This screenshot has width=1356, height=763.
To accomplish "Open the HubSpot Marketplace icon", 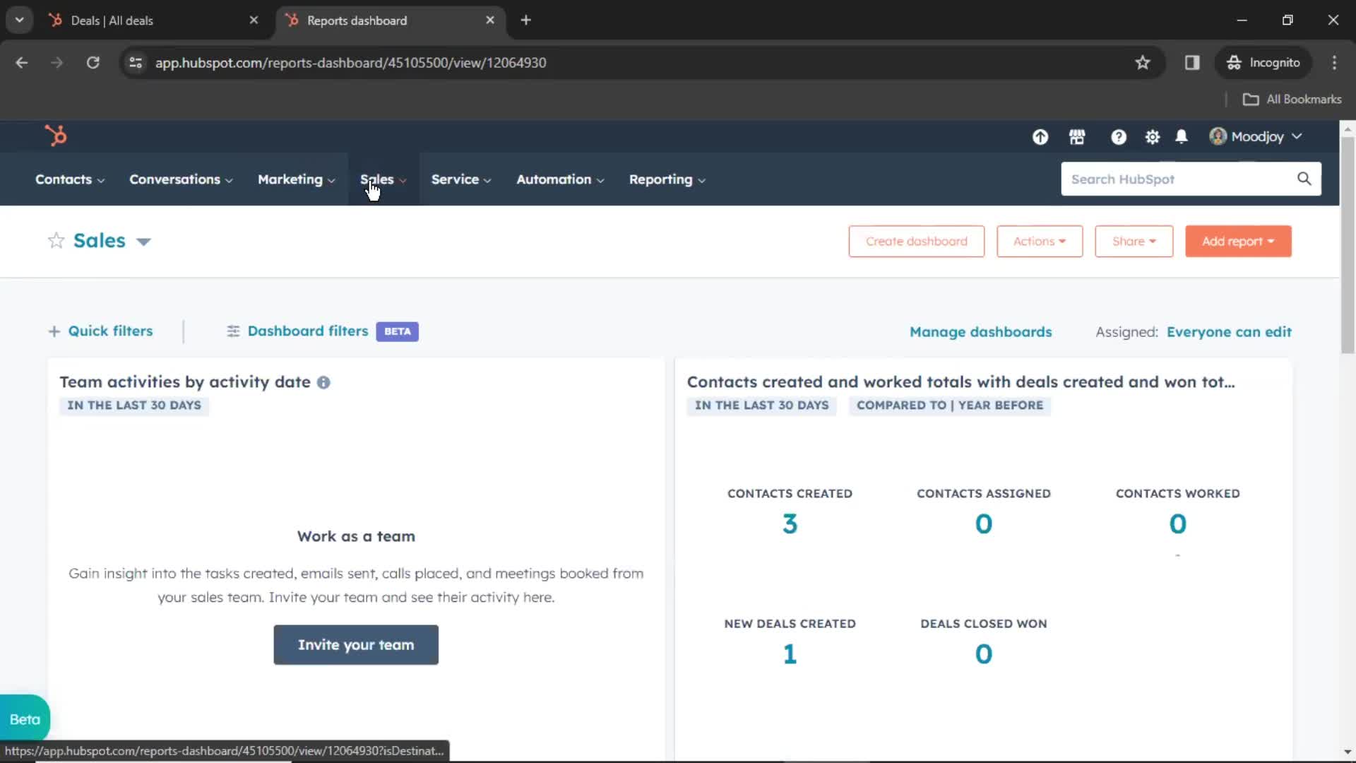I will [x=1077, y=137].
